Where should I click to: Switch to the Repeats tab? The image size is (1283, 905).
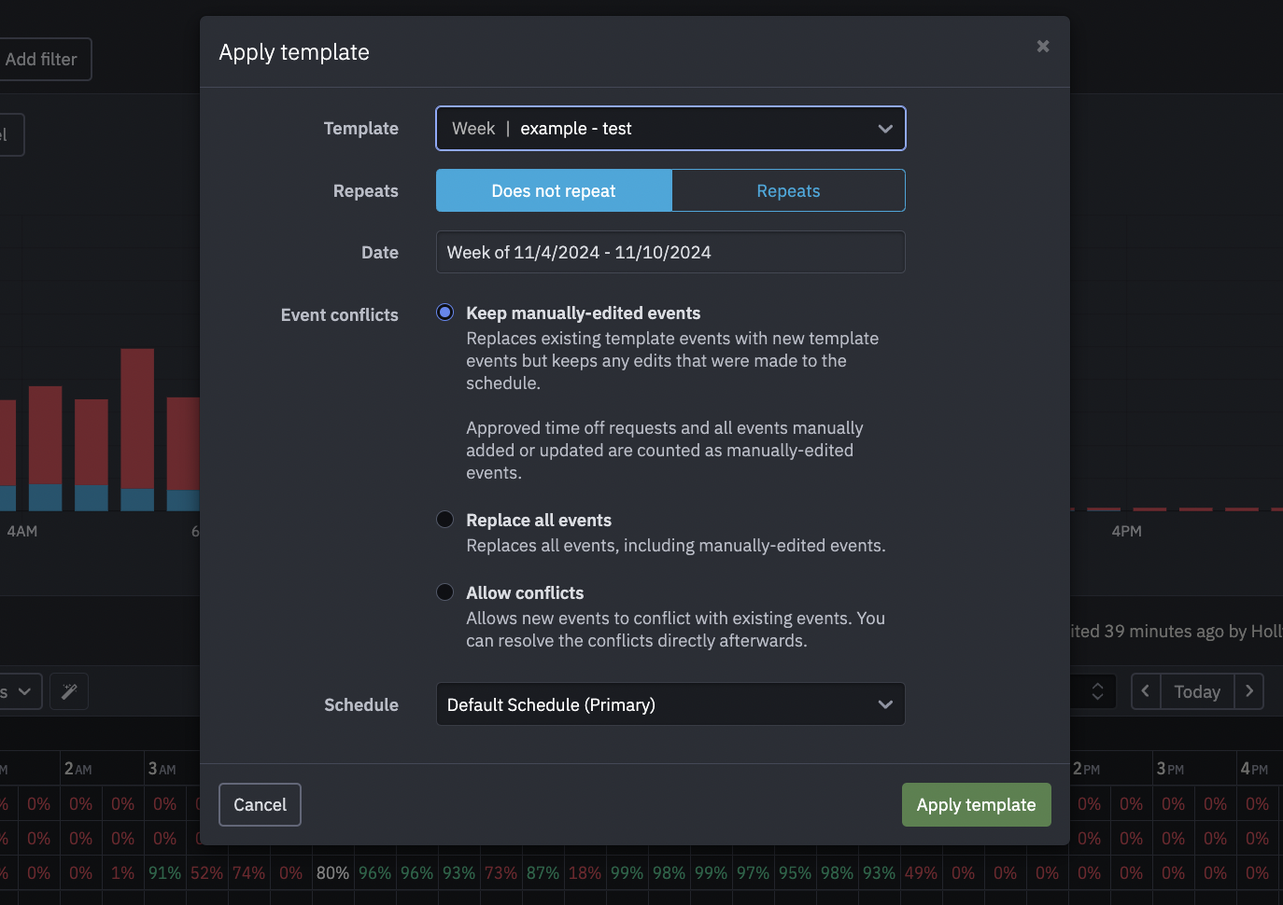click(x=788, y=190)
